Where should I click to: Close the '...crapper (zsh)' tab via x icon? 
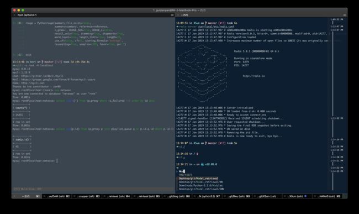coord(75,196)
